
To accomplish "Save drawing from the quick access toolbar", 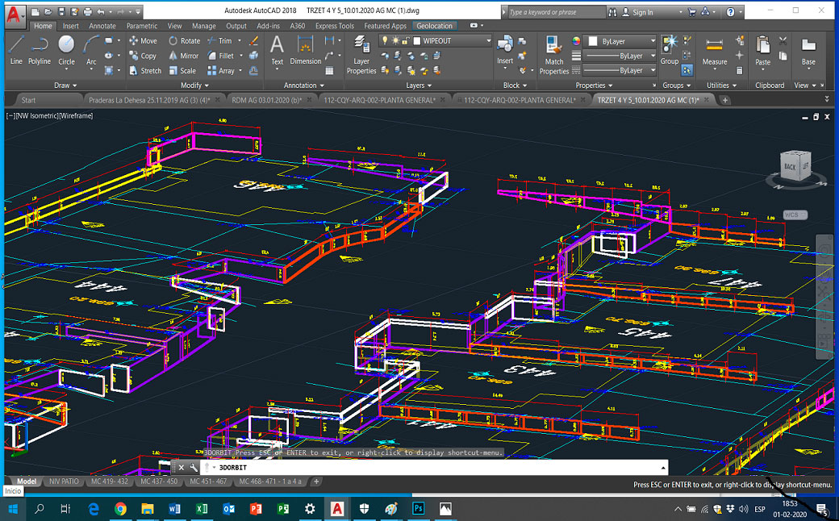I will click(x=61, y=11).
